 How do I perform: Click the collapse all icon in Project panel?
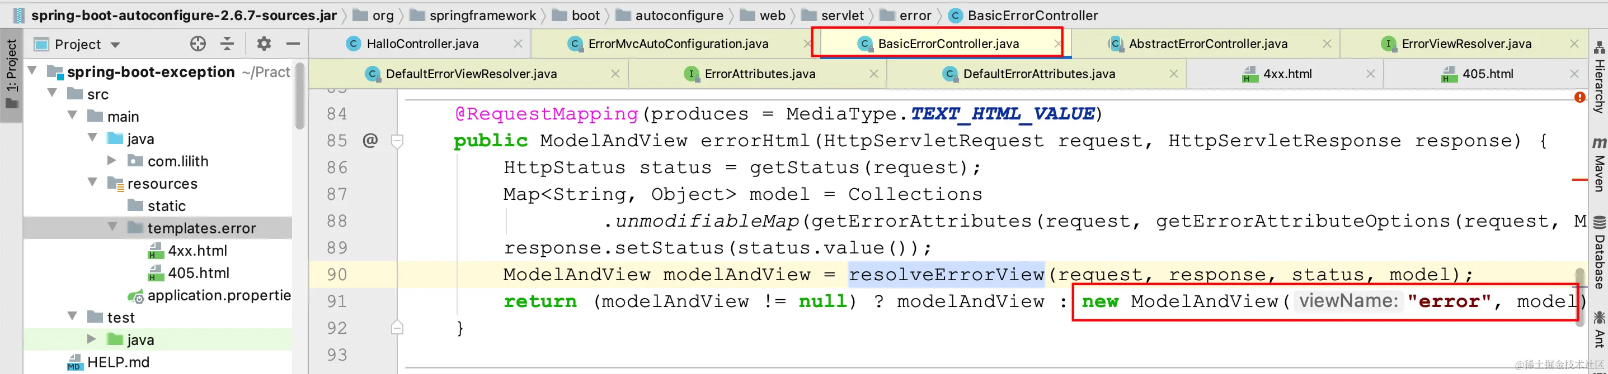point(227,44)
